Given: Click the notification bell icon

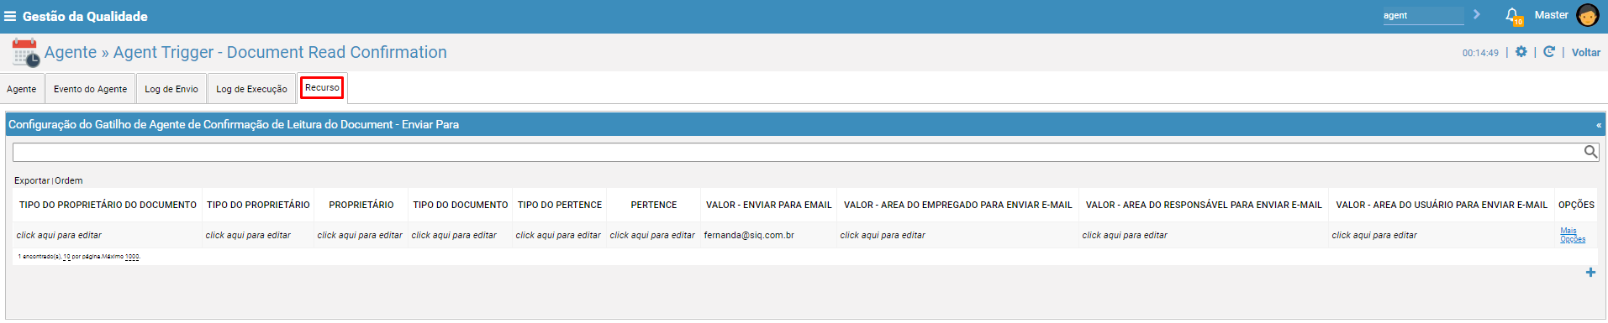Looking at the screenshot, I should click(1512, 15).
